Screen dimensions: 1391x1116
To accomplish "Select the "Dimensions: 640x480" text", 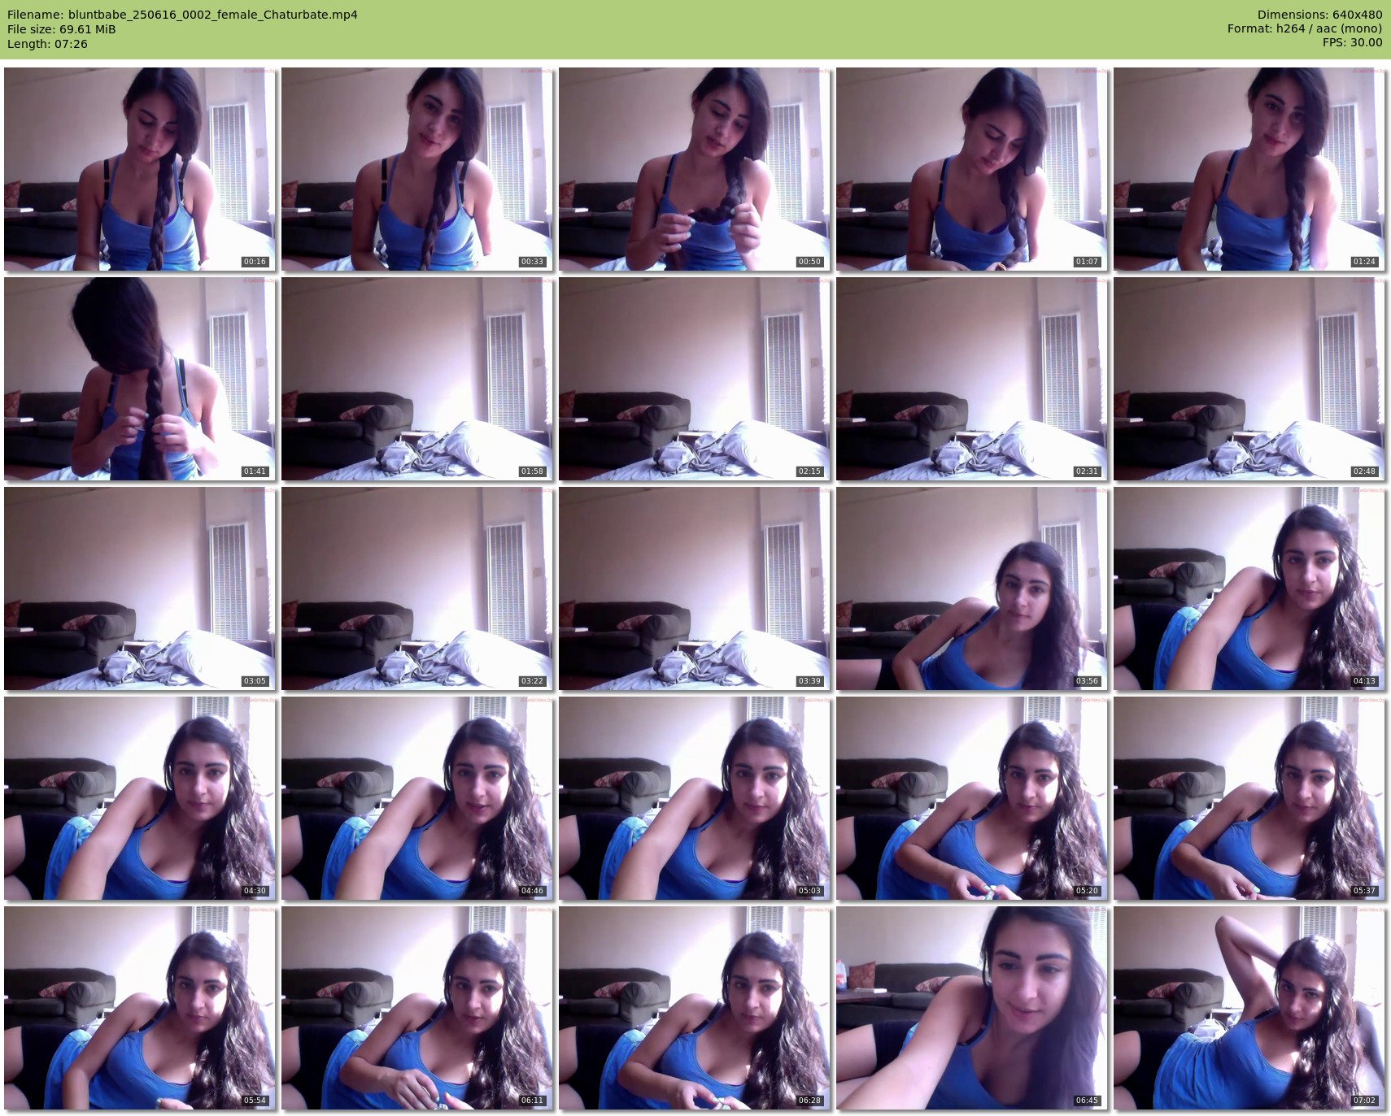I will click(1319, 15).
